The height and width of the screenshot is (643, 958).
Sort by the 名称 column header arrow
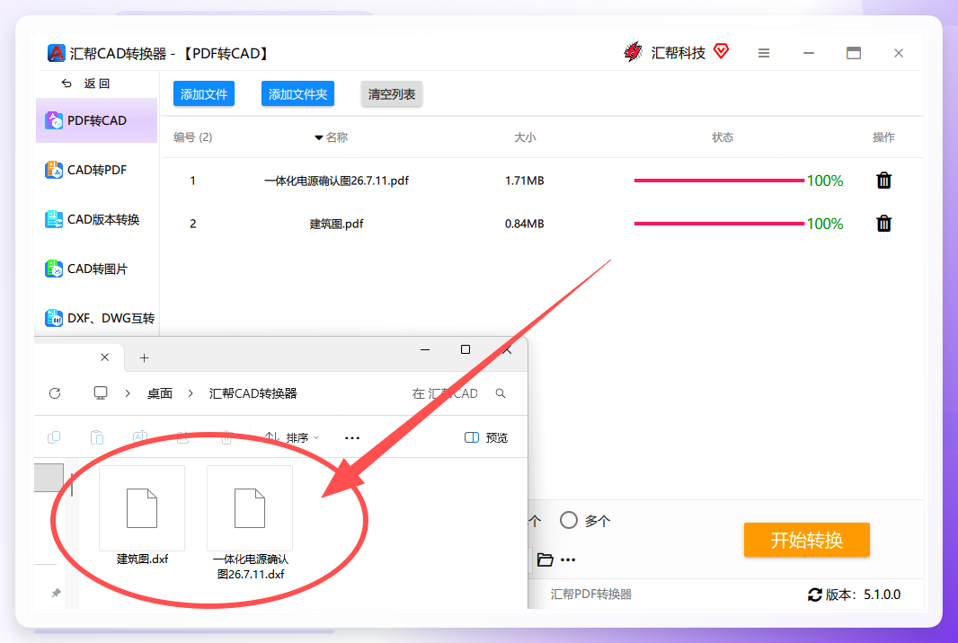(318, 138)
